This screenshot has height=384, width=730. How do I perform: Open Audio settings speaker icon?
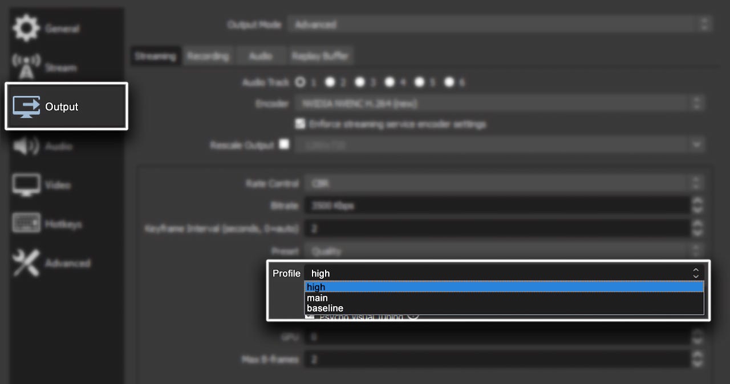coord(26,146)
